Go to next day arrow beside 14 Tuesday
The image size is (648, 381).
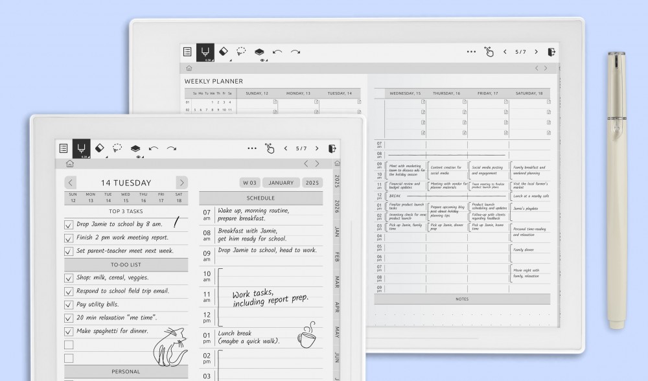181,183
